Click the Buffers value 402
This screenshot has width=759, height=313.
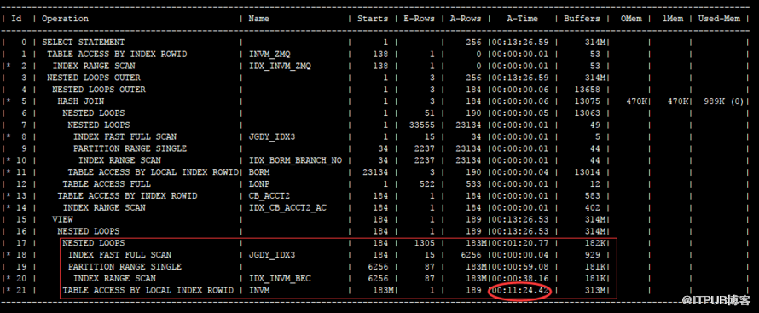point(592,207)
